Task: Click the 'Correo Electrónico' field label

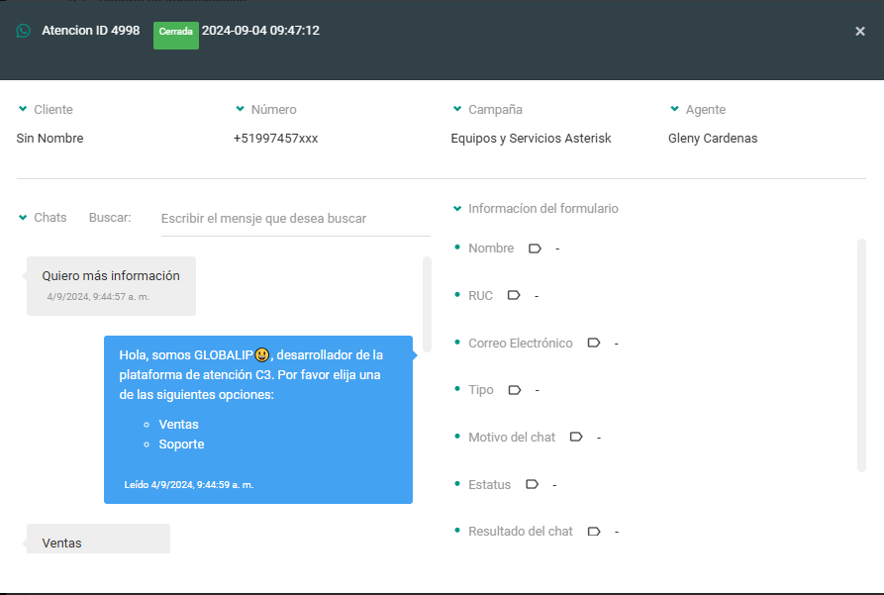Action: coord(521,343)
